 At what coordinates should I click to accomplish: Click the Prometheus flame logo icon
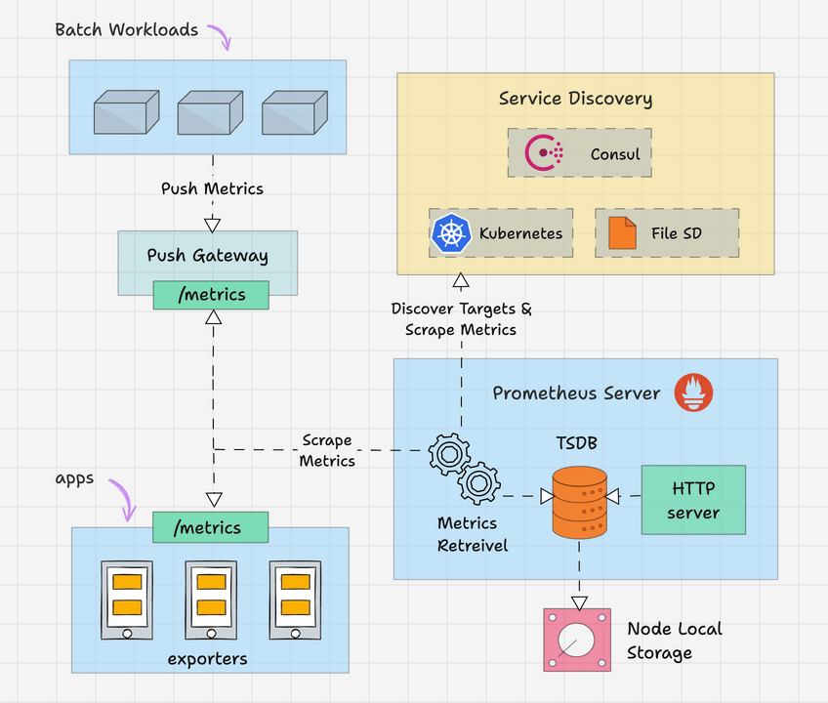pyautogui.click(x=693, y=393)
